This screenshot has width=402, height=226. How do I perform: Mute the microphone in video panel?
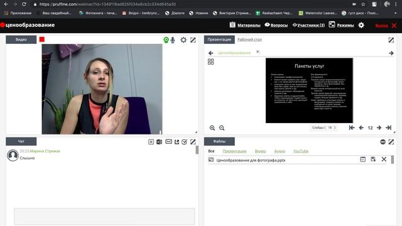(173, 40)
